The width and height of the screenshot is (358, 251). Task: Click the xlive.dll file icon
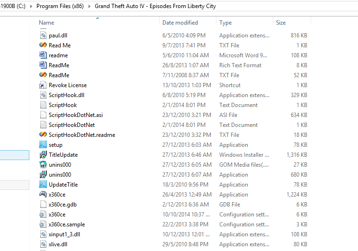43,244
